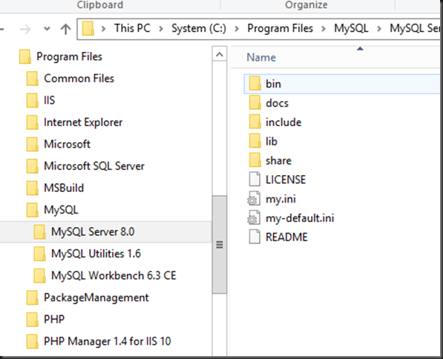The image size is (443, 359).
Task: Open the bin folder icon
Action: 255,84
